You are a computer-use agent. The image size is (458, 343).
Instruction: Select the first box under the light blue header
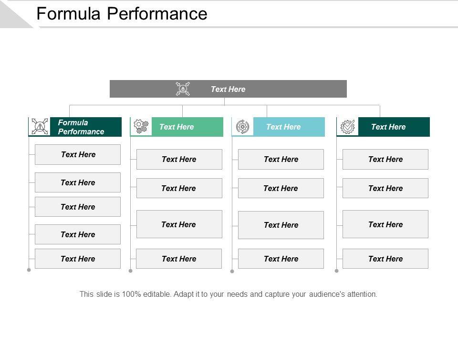281,159
